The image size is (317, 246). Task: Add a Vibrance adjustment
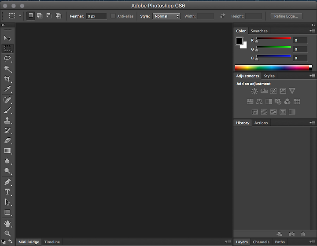click(292, 91)
